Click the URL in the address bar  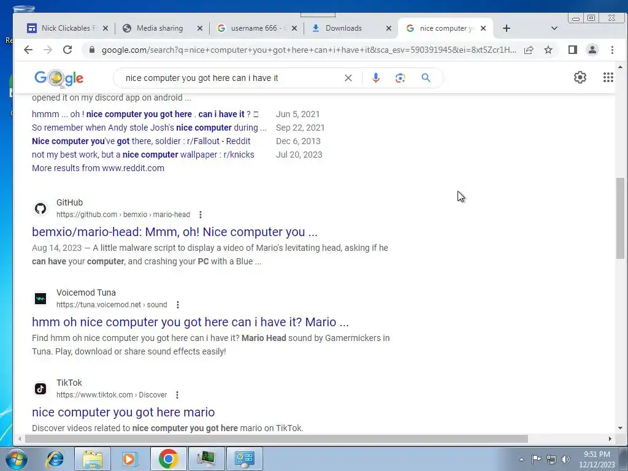point(308,50)
